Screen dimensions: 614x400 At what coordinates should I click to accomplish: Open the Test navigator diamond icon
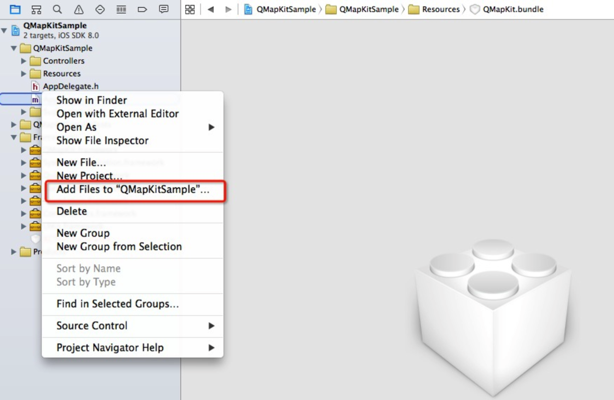point(100,9)
